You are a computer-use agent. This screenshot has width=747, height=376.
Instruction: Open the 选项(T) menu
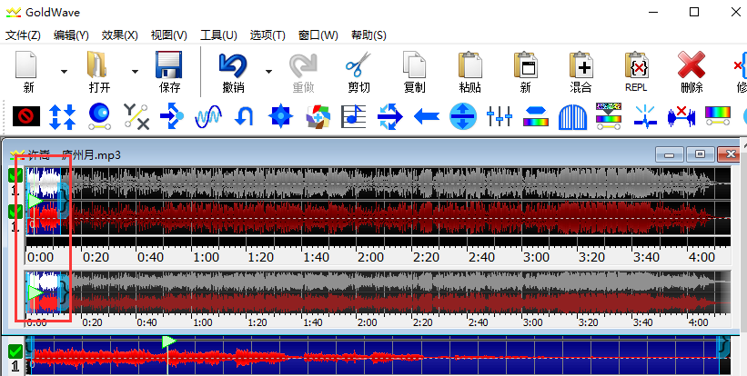coord(268,35)
